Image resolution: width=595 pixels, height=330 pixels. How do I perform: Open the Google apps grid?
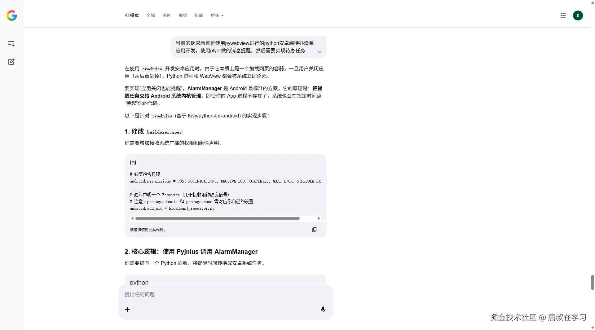point(563,15)
